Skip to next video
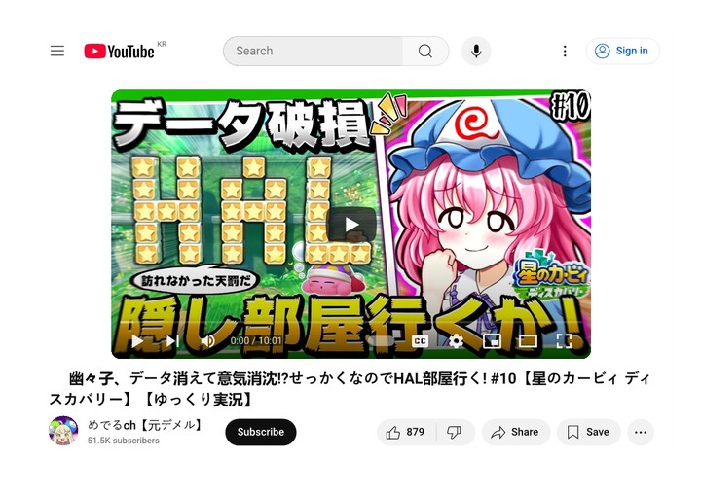The image size is (701, 494). (x=173, y=341)
